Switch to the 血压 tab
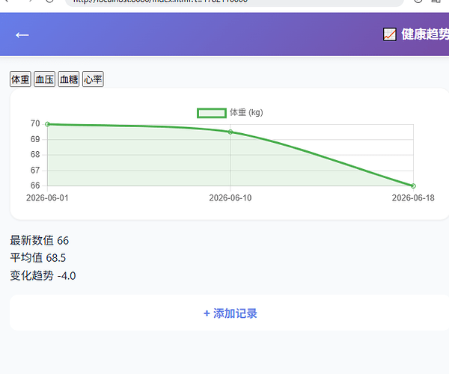 pyautogui.click(x=44, y=79)
